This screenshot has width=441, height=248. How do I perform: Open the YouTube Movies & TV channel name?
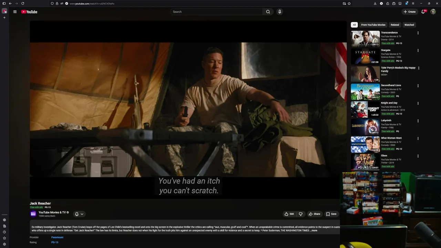coord(52,213)
